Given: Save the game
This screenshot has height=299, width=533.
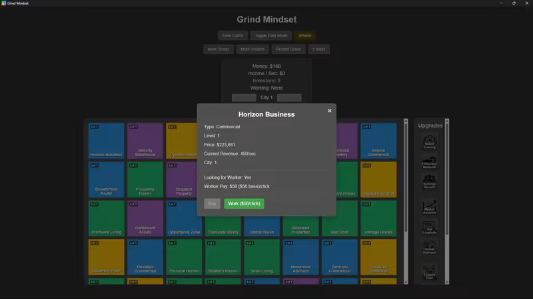Looking at the screenshot, I should tap(233, 35).
